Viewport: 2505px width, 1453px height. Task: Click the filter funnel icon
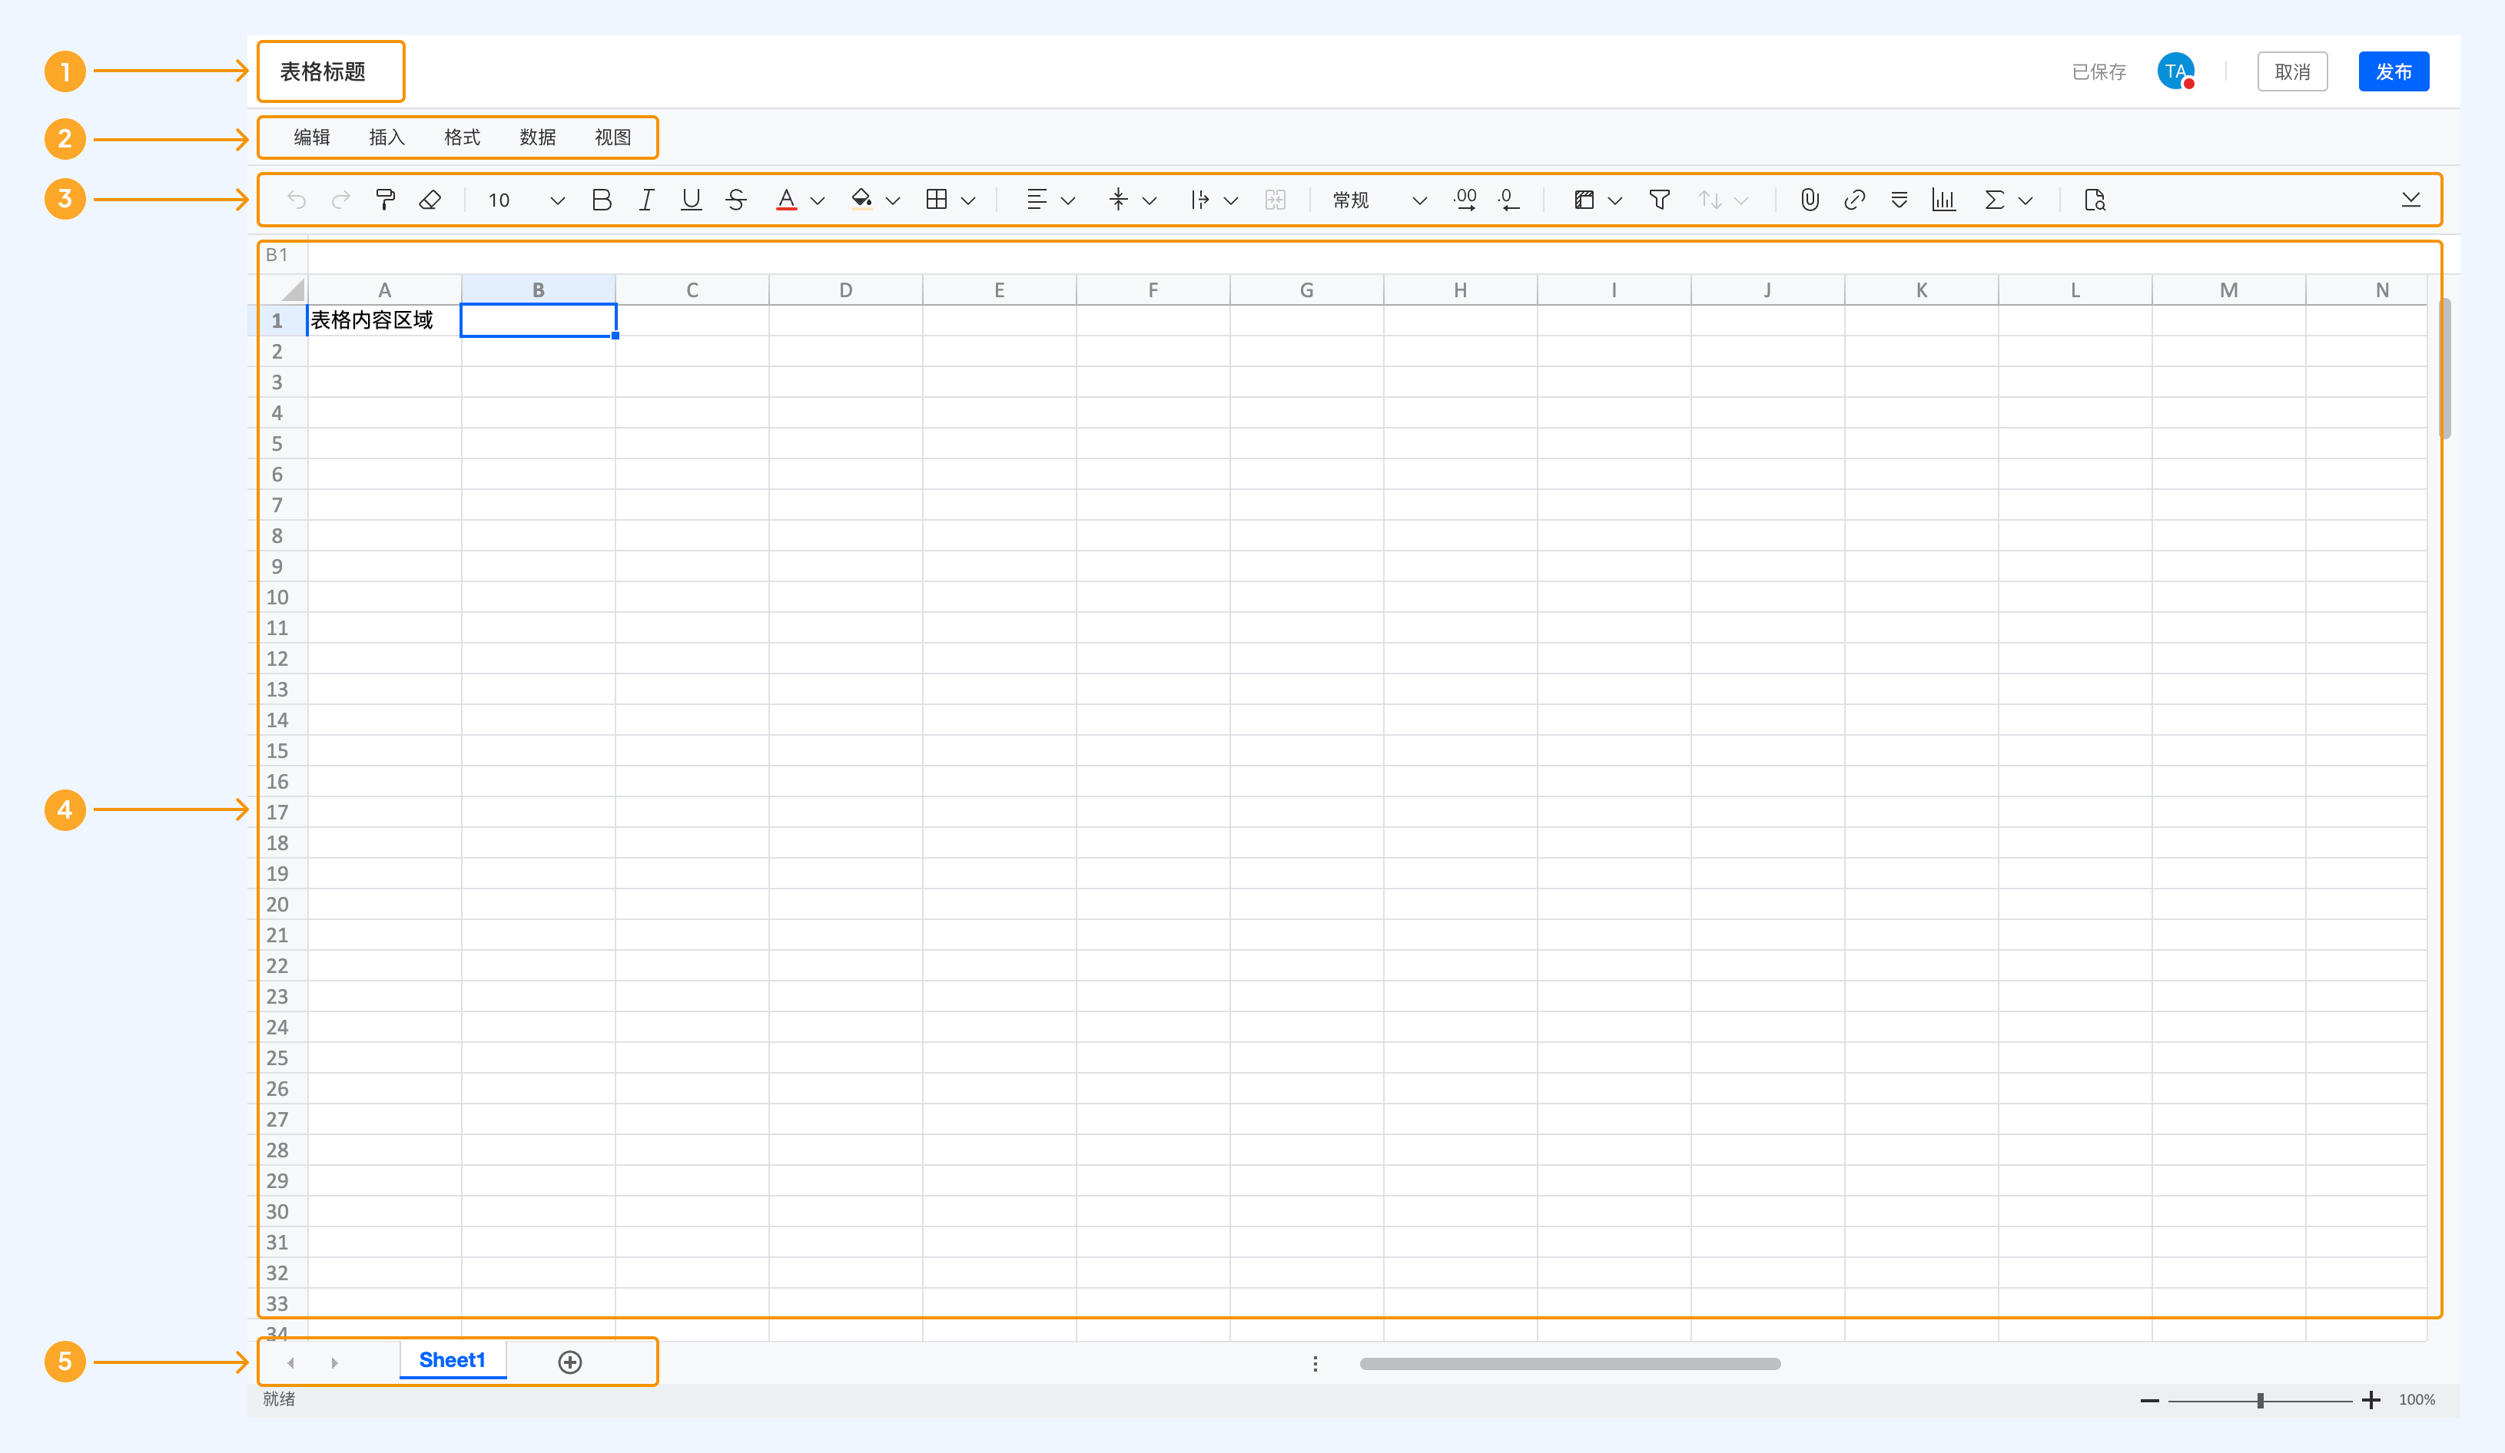click(1659, 200)
